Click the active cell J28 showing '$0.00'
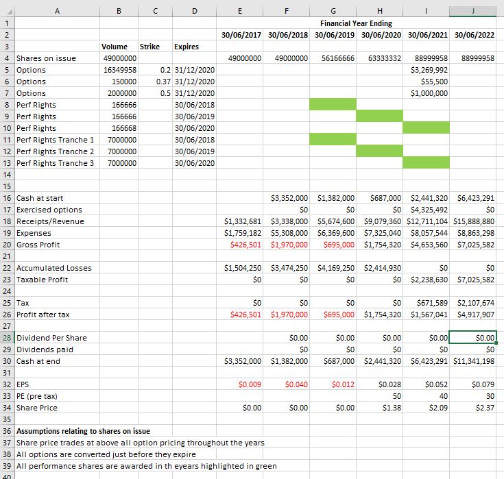Viewport: 504px width, 479px height. (x=473, y=338)
